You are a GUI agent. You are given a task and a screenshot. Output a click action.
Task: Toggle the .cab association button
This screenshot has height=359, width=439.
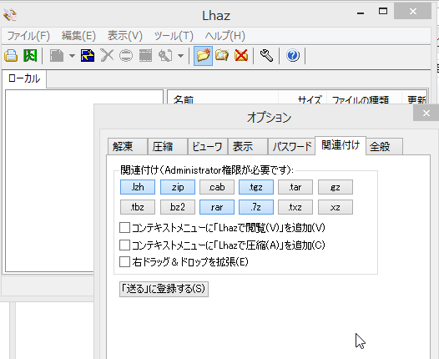click(217, 187)
